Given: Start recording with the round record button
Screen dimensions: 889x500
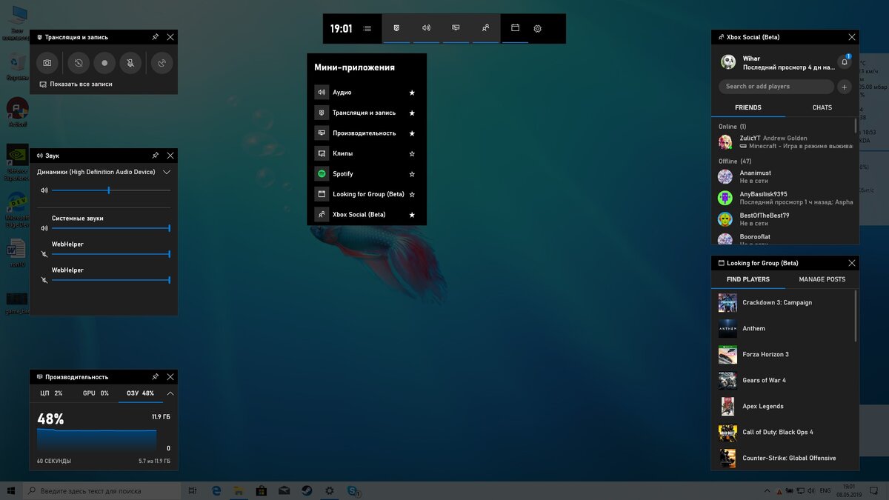Looking at the screenshot, I should click(x=104, y=63).
